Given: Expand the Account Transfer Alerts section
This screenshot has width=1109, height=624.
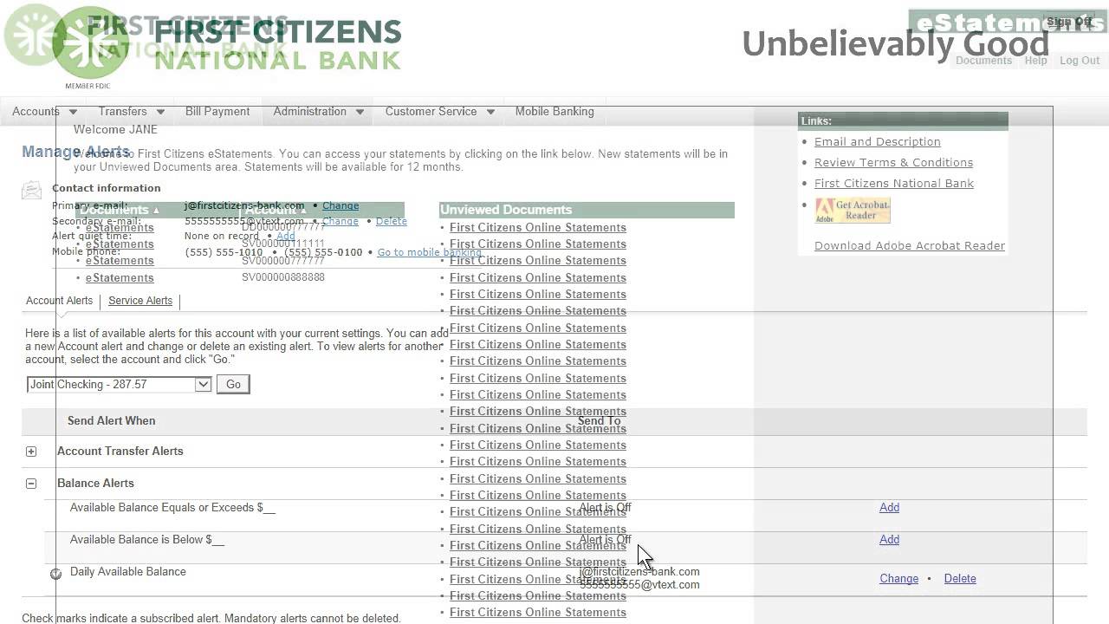Looking at the screenshot, I should pyautogui.click(x=31, y=452).
